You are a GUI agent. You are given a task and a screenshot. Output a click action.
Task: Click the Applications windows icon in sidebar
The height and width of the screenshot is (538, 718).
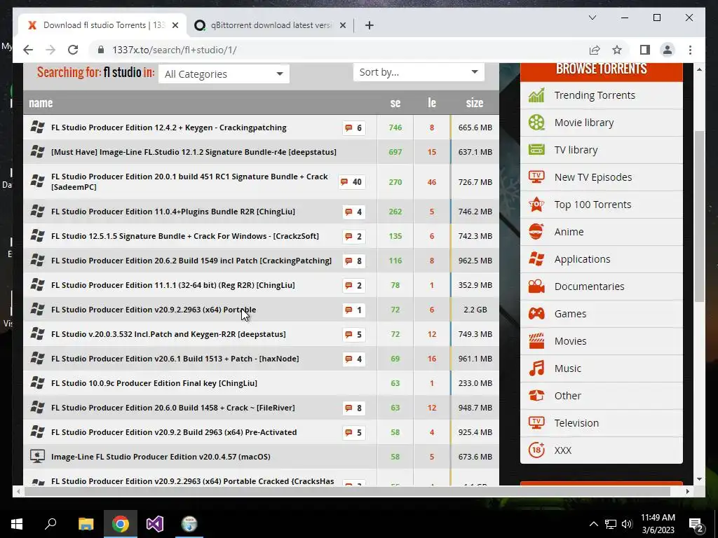[x=536, y=259]
